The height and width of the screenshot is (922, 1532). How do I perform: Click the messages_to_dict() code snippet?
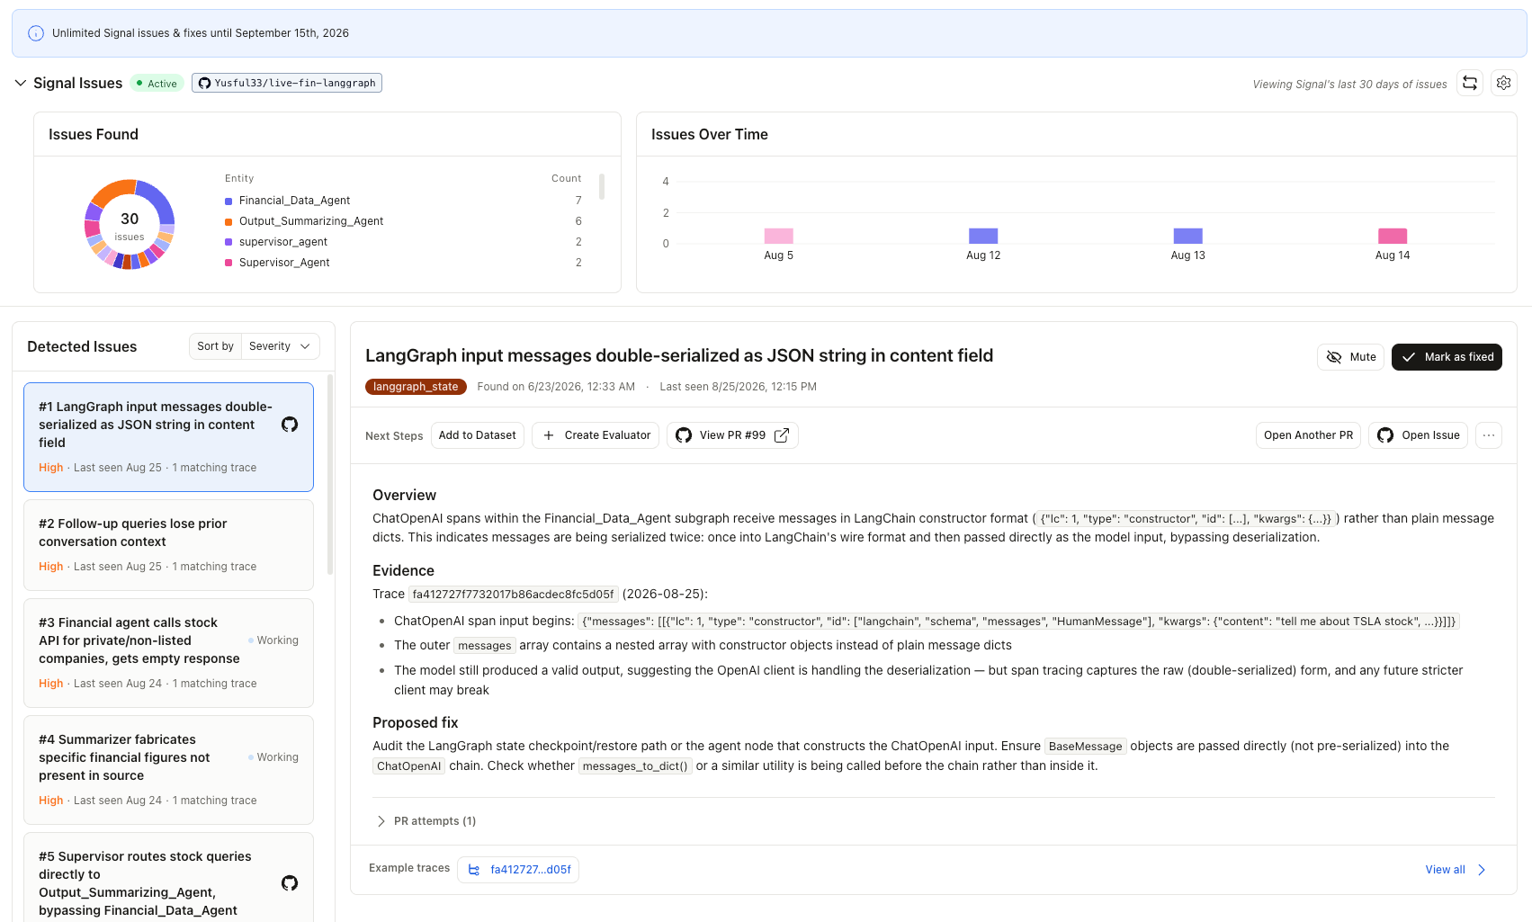point(635,766)
